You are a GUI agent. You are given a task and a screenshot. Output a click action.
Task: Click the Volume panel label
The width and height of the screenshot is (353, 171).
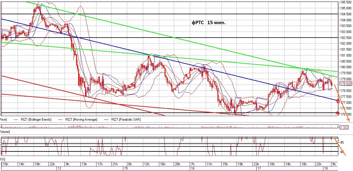tap(5, 132)
